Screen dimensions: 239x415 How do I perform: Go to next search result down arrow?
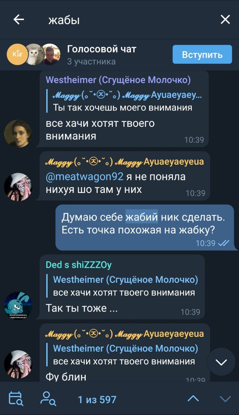pyautogui.click(x=225, y=399)
